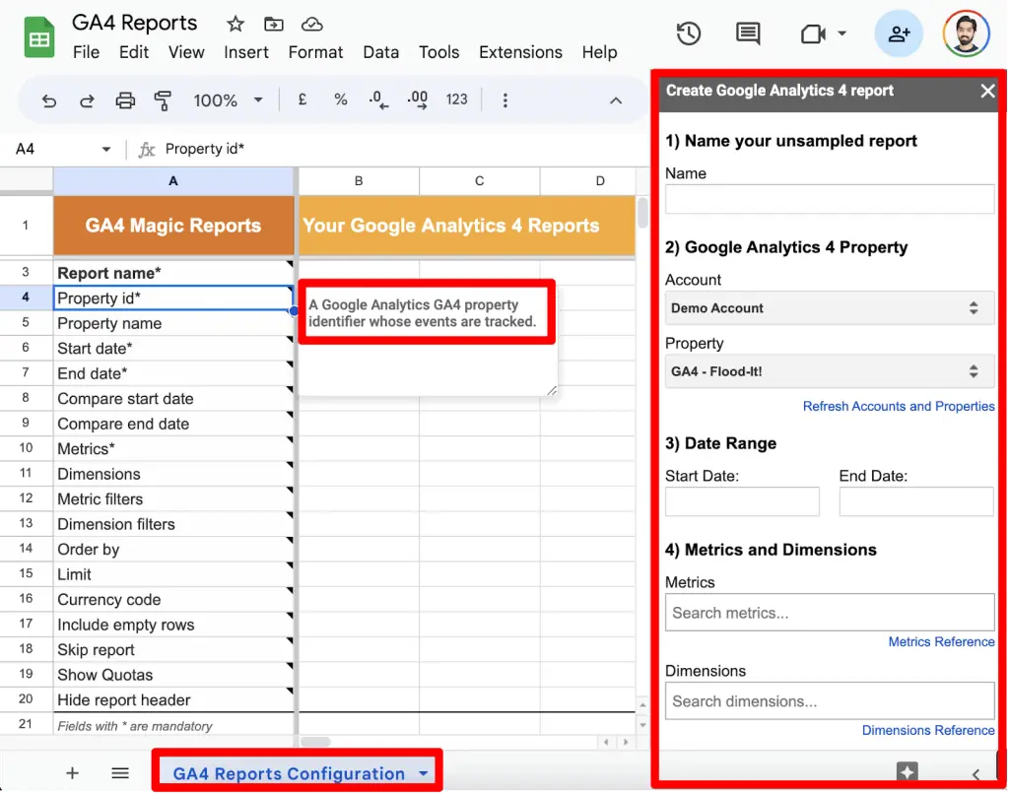Open the zoom level dropdown

[228, 99]
